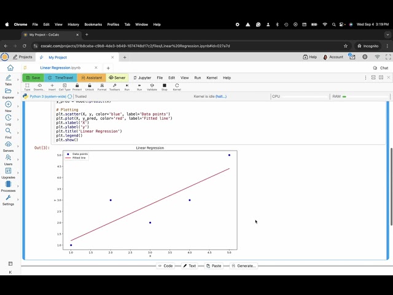Expand the Upgrades flyout arrow
This screenshot has width=393, height=295.
[18, 173]
